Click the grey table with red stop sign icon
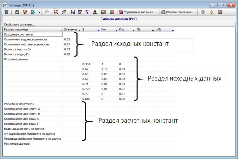The width and height of the screenshot is (238, 159). click(112, 12)
